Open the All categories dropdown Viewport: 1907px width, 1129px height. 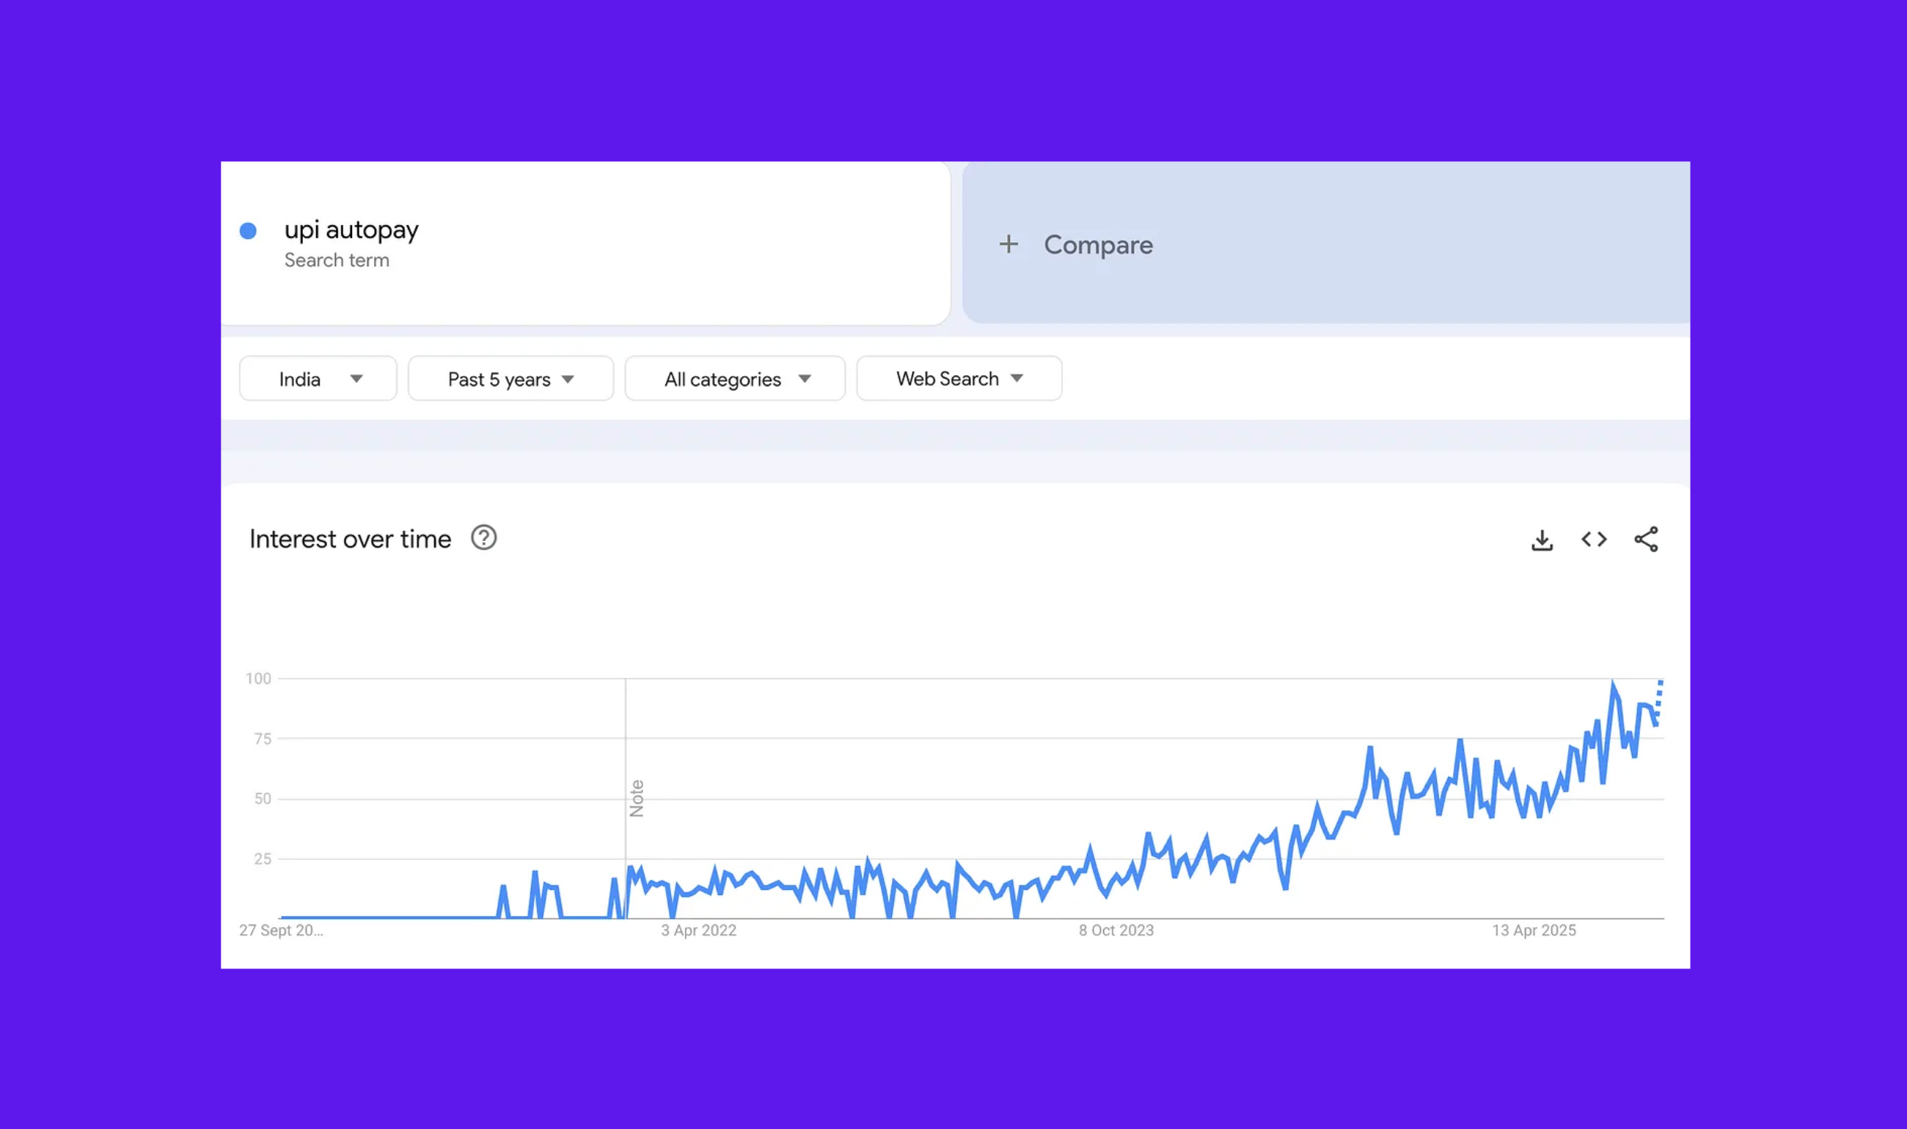coord(734,379)
